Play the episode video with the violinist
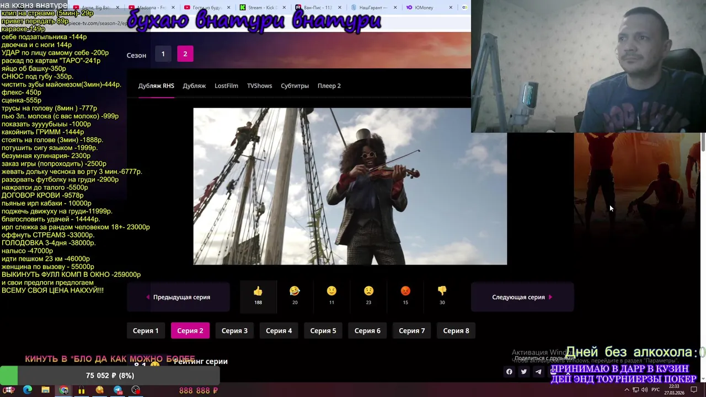 350,186
